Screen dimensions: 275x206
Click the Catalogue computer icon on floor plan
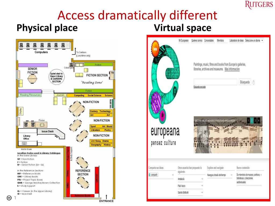[71, 65]
